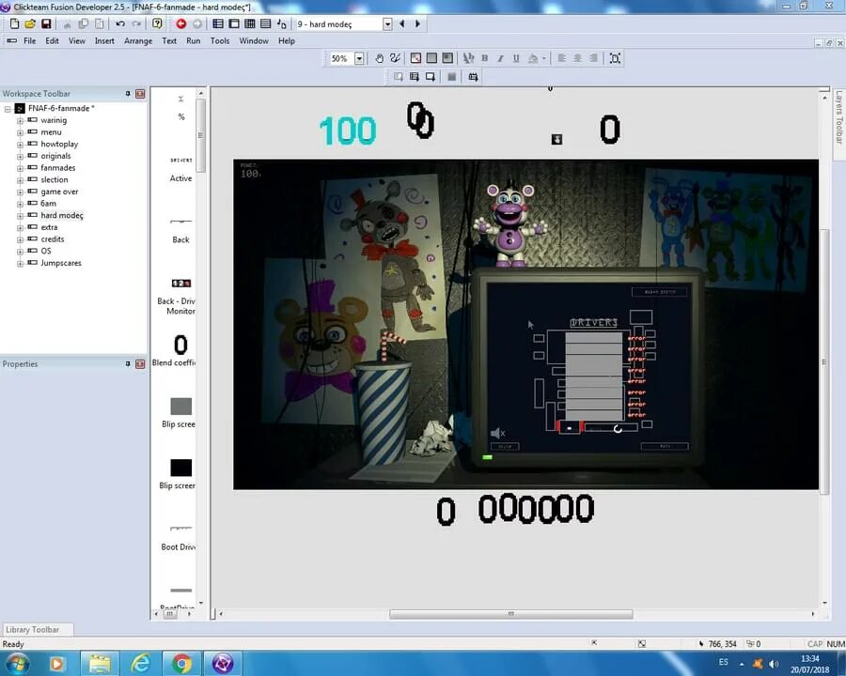The image size is (846, 676).
Task: Open the Event Editor grid icon
Action: pyautogui.click(x=250, y=23)
